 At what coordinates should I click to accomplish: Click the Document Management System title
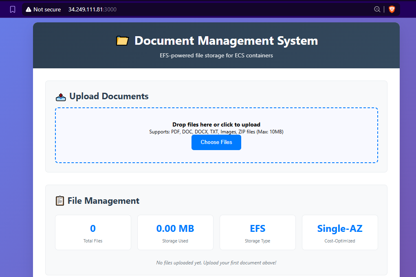tap(226, 41)
